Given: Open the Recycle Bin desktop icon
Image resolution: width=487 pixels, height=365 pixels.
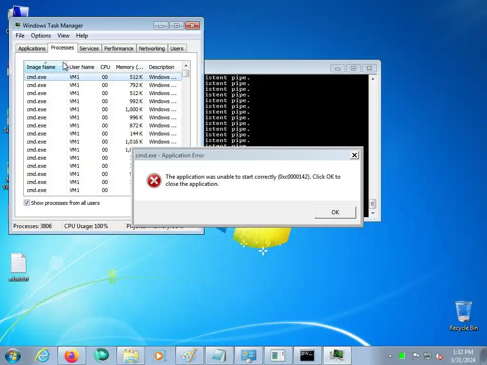Looking at the screenshot, I should (463, 316).
